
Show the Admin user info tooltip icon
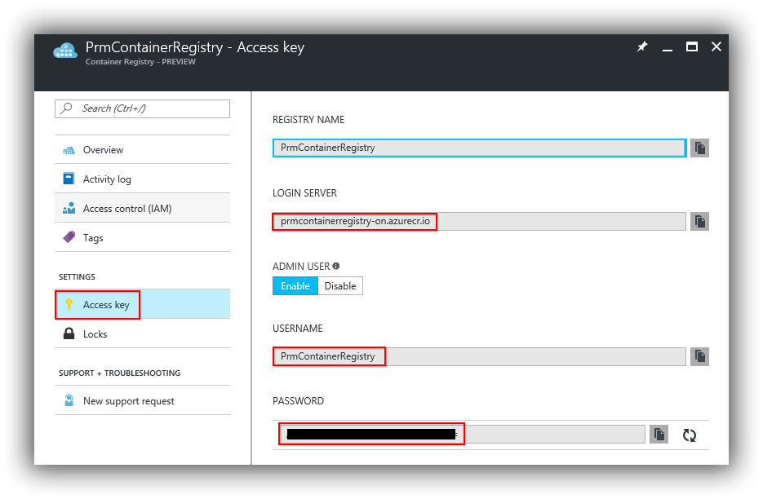(335, 266)
